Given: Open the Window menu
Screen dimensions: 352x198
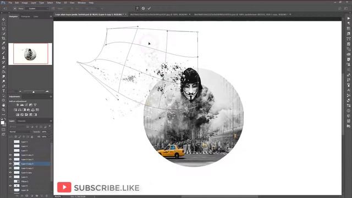Looking at the screenshot, I should click(x=81, y=3).
